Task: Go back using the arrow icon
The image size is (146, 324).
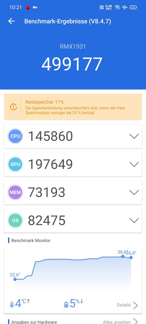Action: pos(11,21)
